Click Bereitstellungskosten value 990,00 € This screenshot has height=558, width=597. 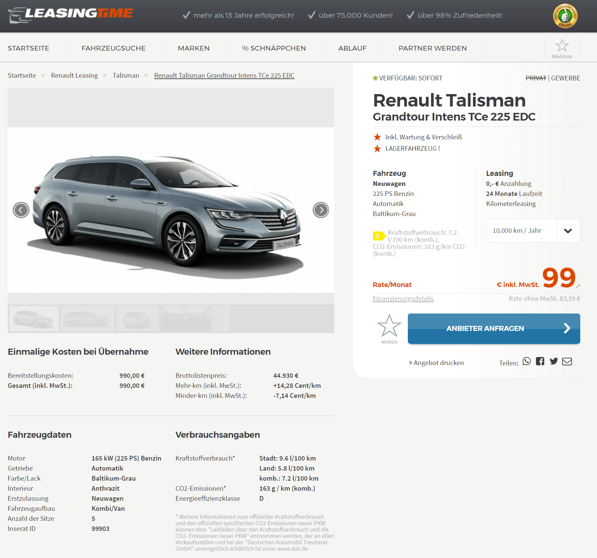pyautogui.click(x=132, y=375)
